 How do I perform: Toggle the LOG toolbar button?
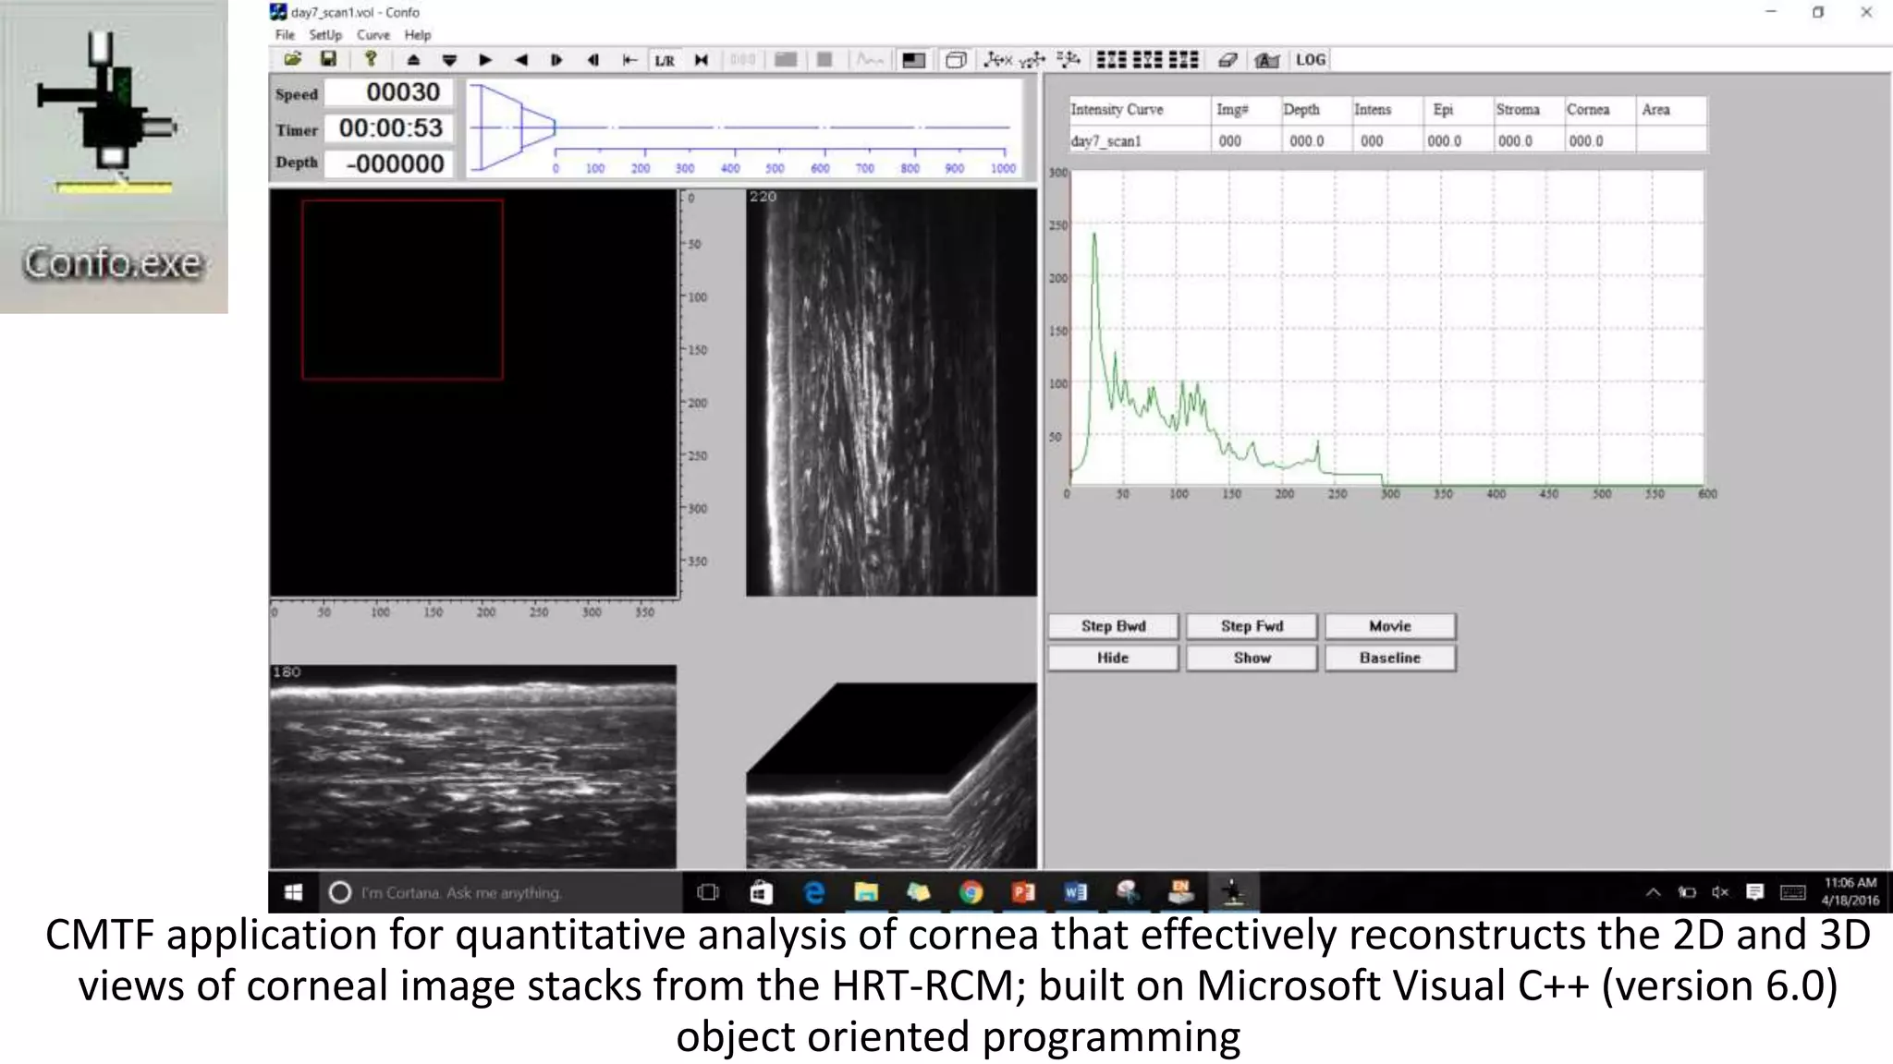coord(1311,60)
